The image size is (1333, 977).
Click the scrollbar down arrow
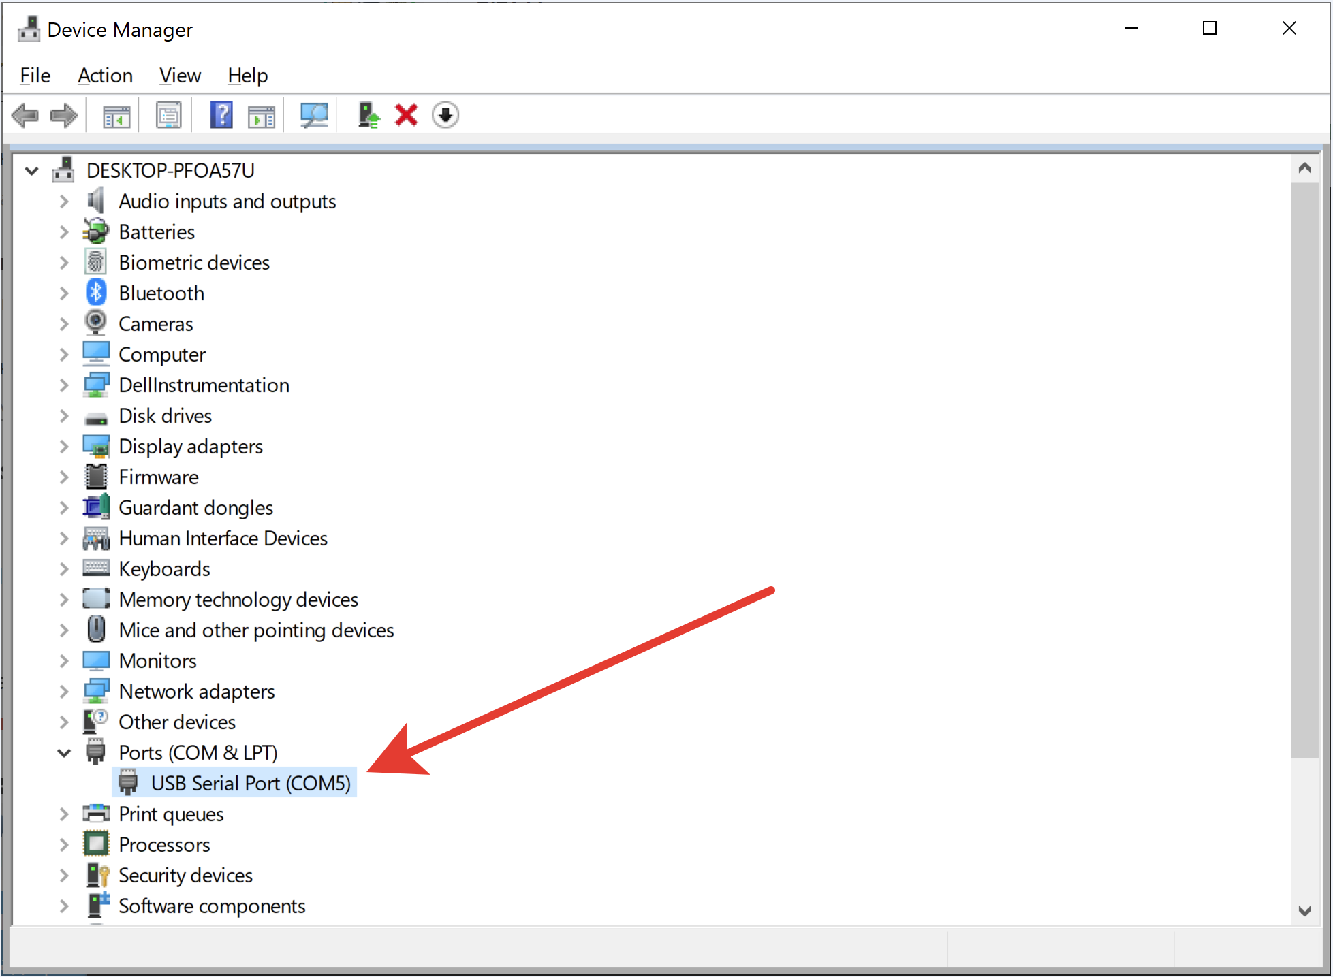(x=1304, y=910)
